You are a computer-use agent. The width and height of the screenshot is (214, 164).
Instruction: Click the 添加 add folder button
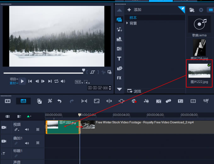[135, 10]
